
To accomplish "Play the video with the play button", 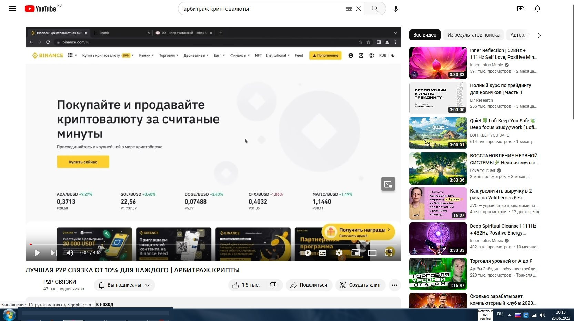I will 38,253.
